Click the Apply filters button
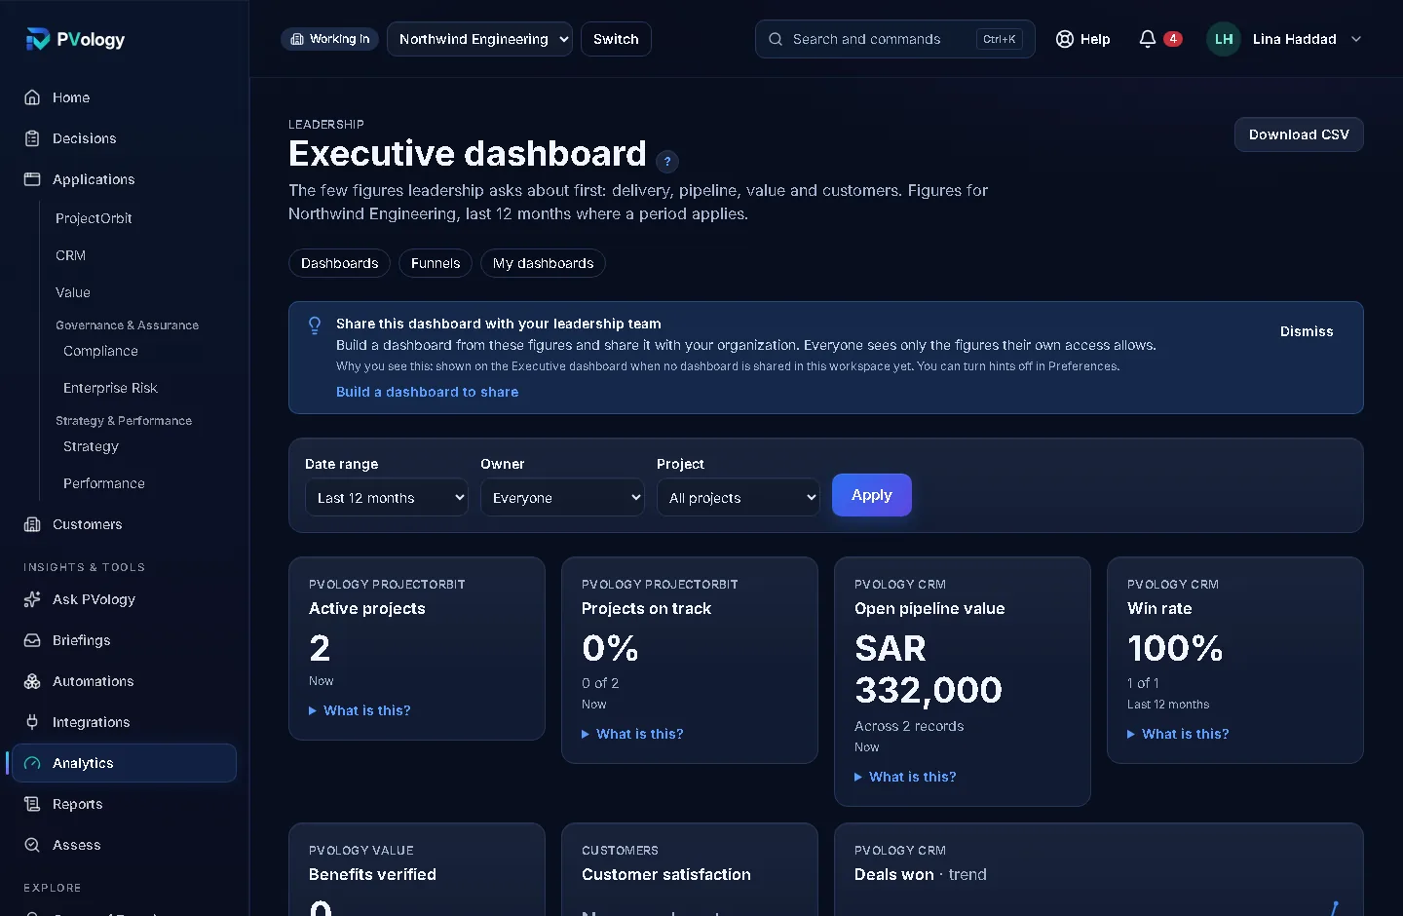 point(872,495)
